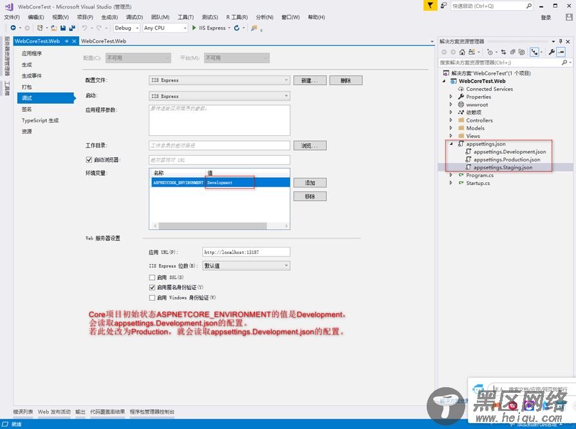
Task: Open the 配置文件 IIS Express dropdown
Action: [x=219, y=80]
